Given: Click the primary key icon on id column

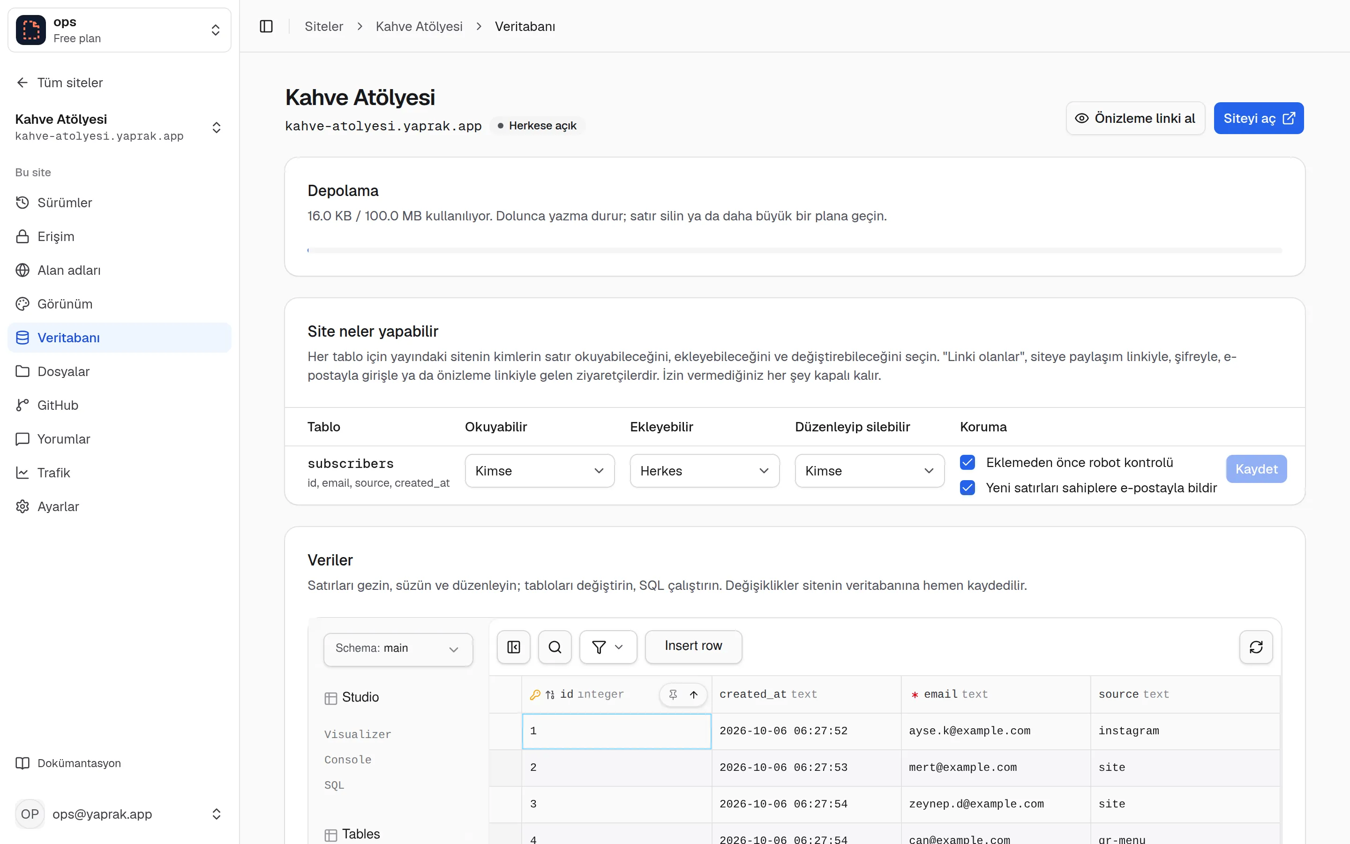Looking at the screenshot, I should (x=535, y=694).
